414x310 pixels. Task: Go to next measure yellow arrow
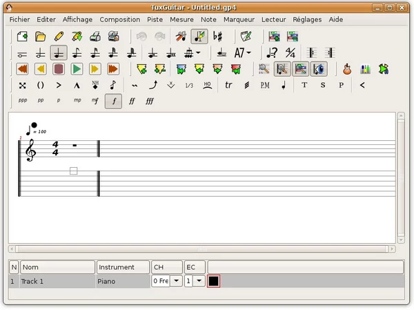pos(95,69)
